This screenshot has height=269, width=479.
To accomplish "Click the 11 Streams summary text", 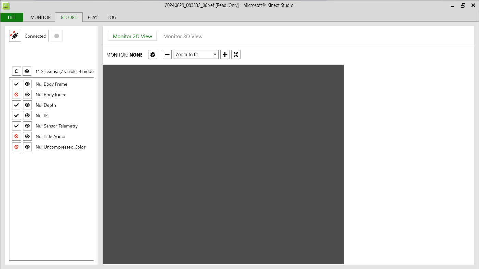I will tap(64, 71).
